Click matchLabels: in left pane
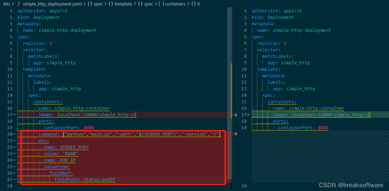The image size is (389, 191). [44, 56]
